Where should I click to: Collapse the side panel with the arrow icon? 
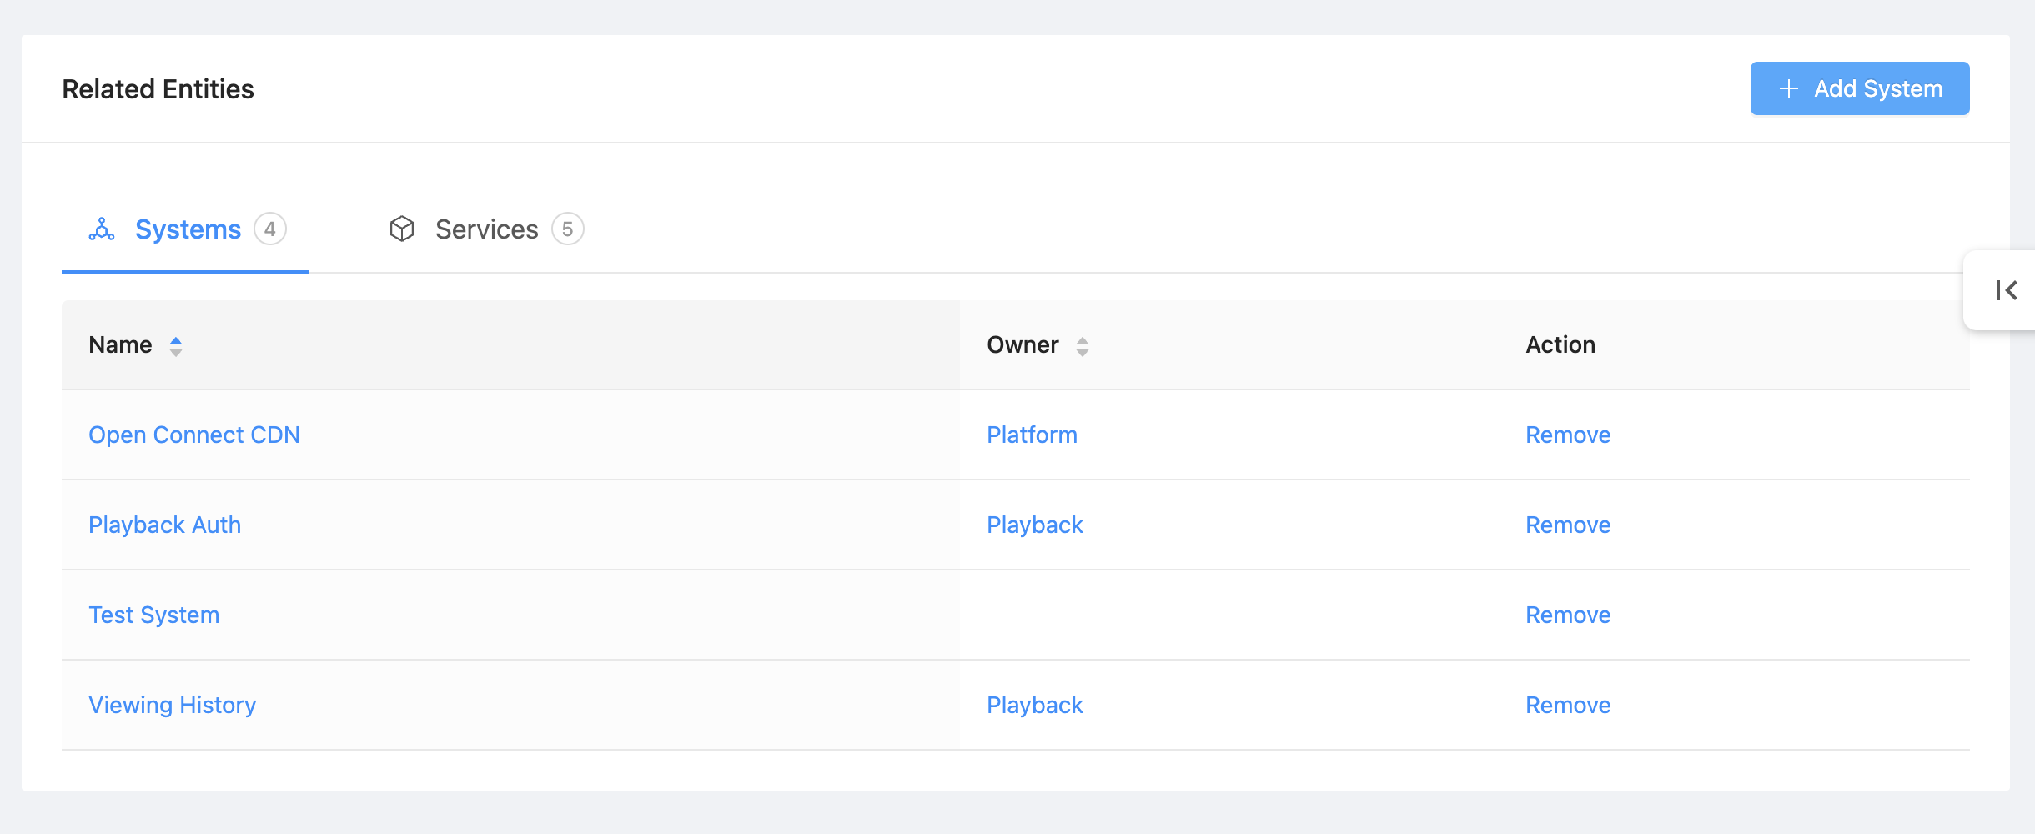click(x=2006, y=290)
